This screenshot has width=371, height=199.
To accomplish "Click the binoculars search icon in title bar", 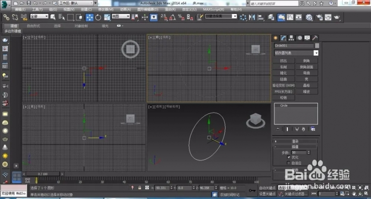I will pyautogui.click(x=302, y=3).
